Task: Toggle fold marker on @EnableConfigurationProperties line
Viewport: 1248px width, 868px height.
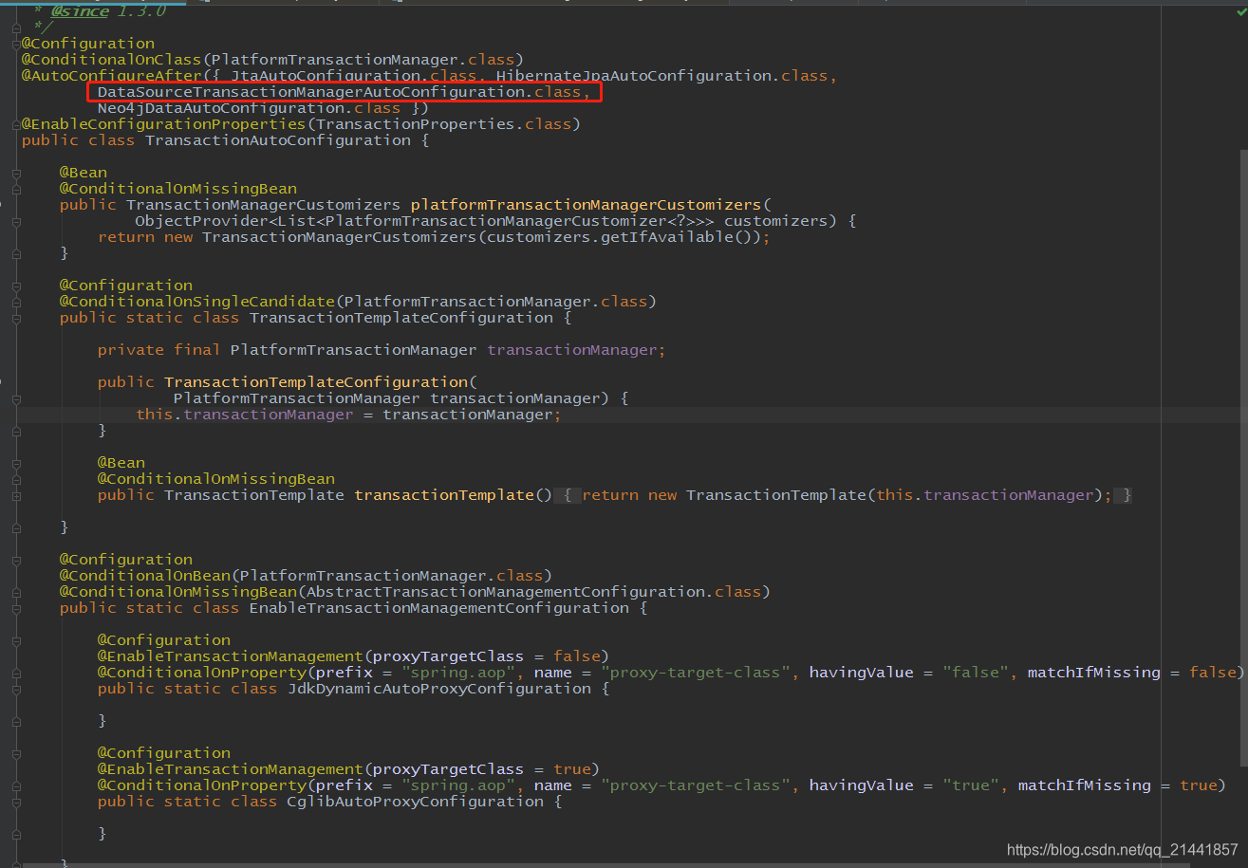Action: [16, 124]
